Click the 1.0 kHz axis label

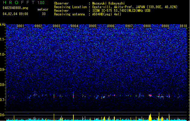[3, 54]
